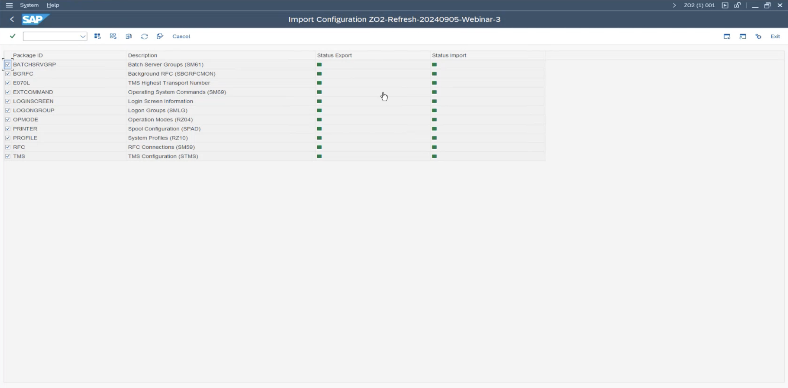Click the green checkmark Enter icon
Viewport: 788px width, 388px height.
coord(13,36)
